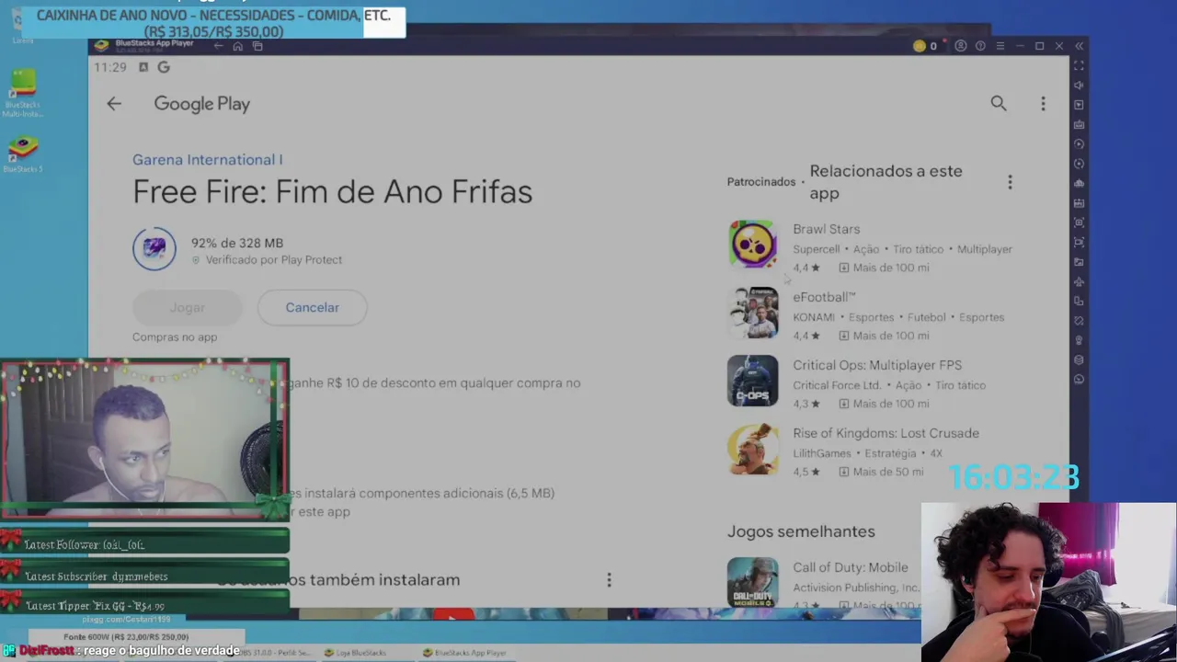
Task: Click BlueStacks sidebar airplane mode icon
Action: click(1080, 281)
